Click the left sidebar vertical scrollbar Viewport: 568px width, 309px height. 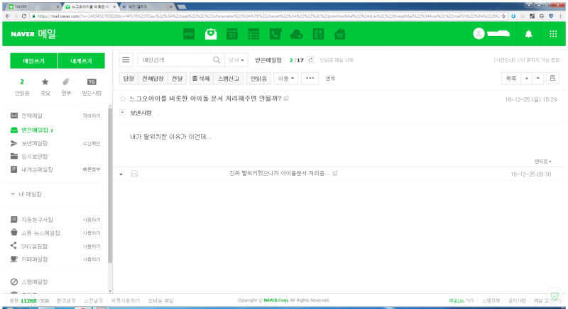(x=110, y=184)
